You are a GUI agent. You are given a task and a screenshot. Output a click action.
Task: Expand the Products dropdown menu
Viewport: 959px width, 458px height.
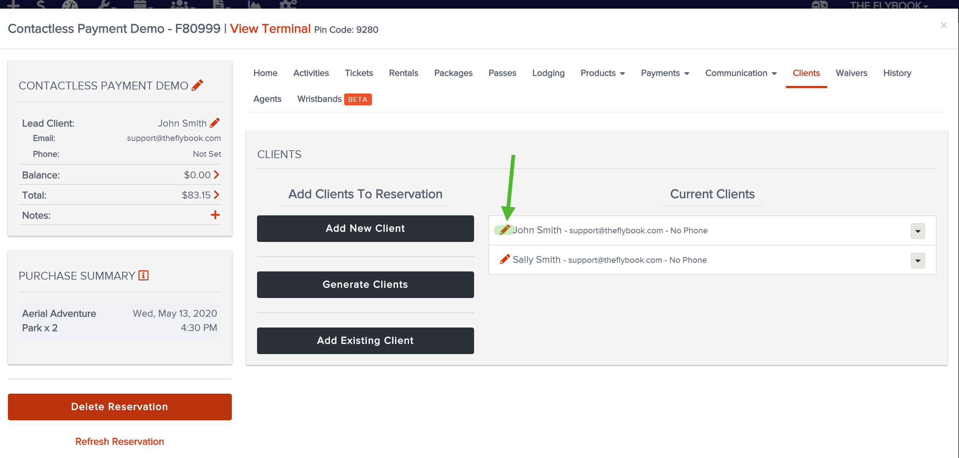(x=602, y=73)
